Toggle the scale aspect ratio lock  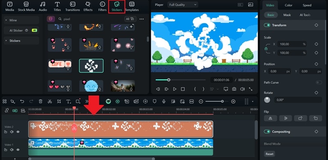[266, 48]
